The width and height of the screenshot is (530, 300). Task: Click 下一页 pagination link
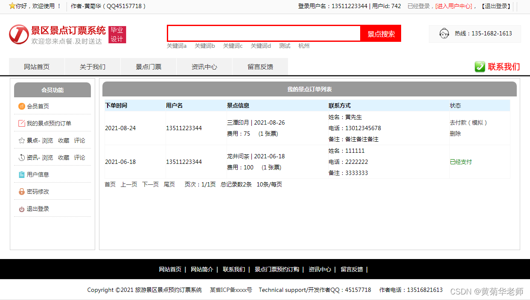[x=151, y=184]
